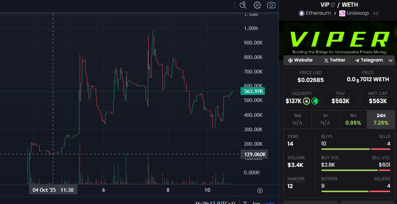This screenshot has height=204, width=397.
Task: Click the VOLUME $3.4K value
Action: (295, 165)
